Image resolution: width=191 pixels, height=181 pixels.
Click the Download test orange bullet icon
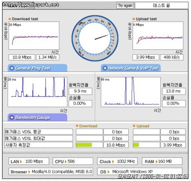[x=10, y=19]
